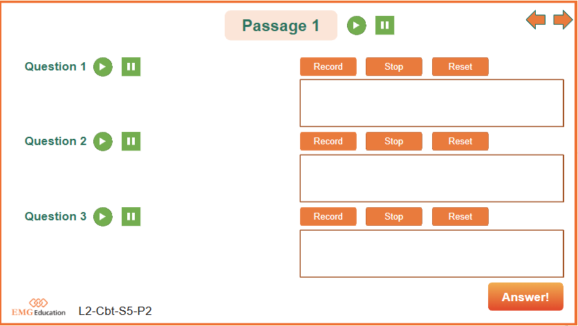
Task: Stop the Question 3 recording
Action: (x=393, y=216)
